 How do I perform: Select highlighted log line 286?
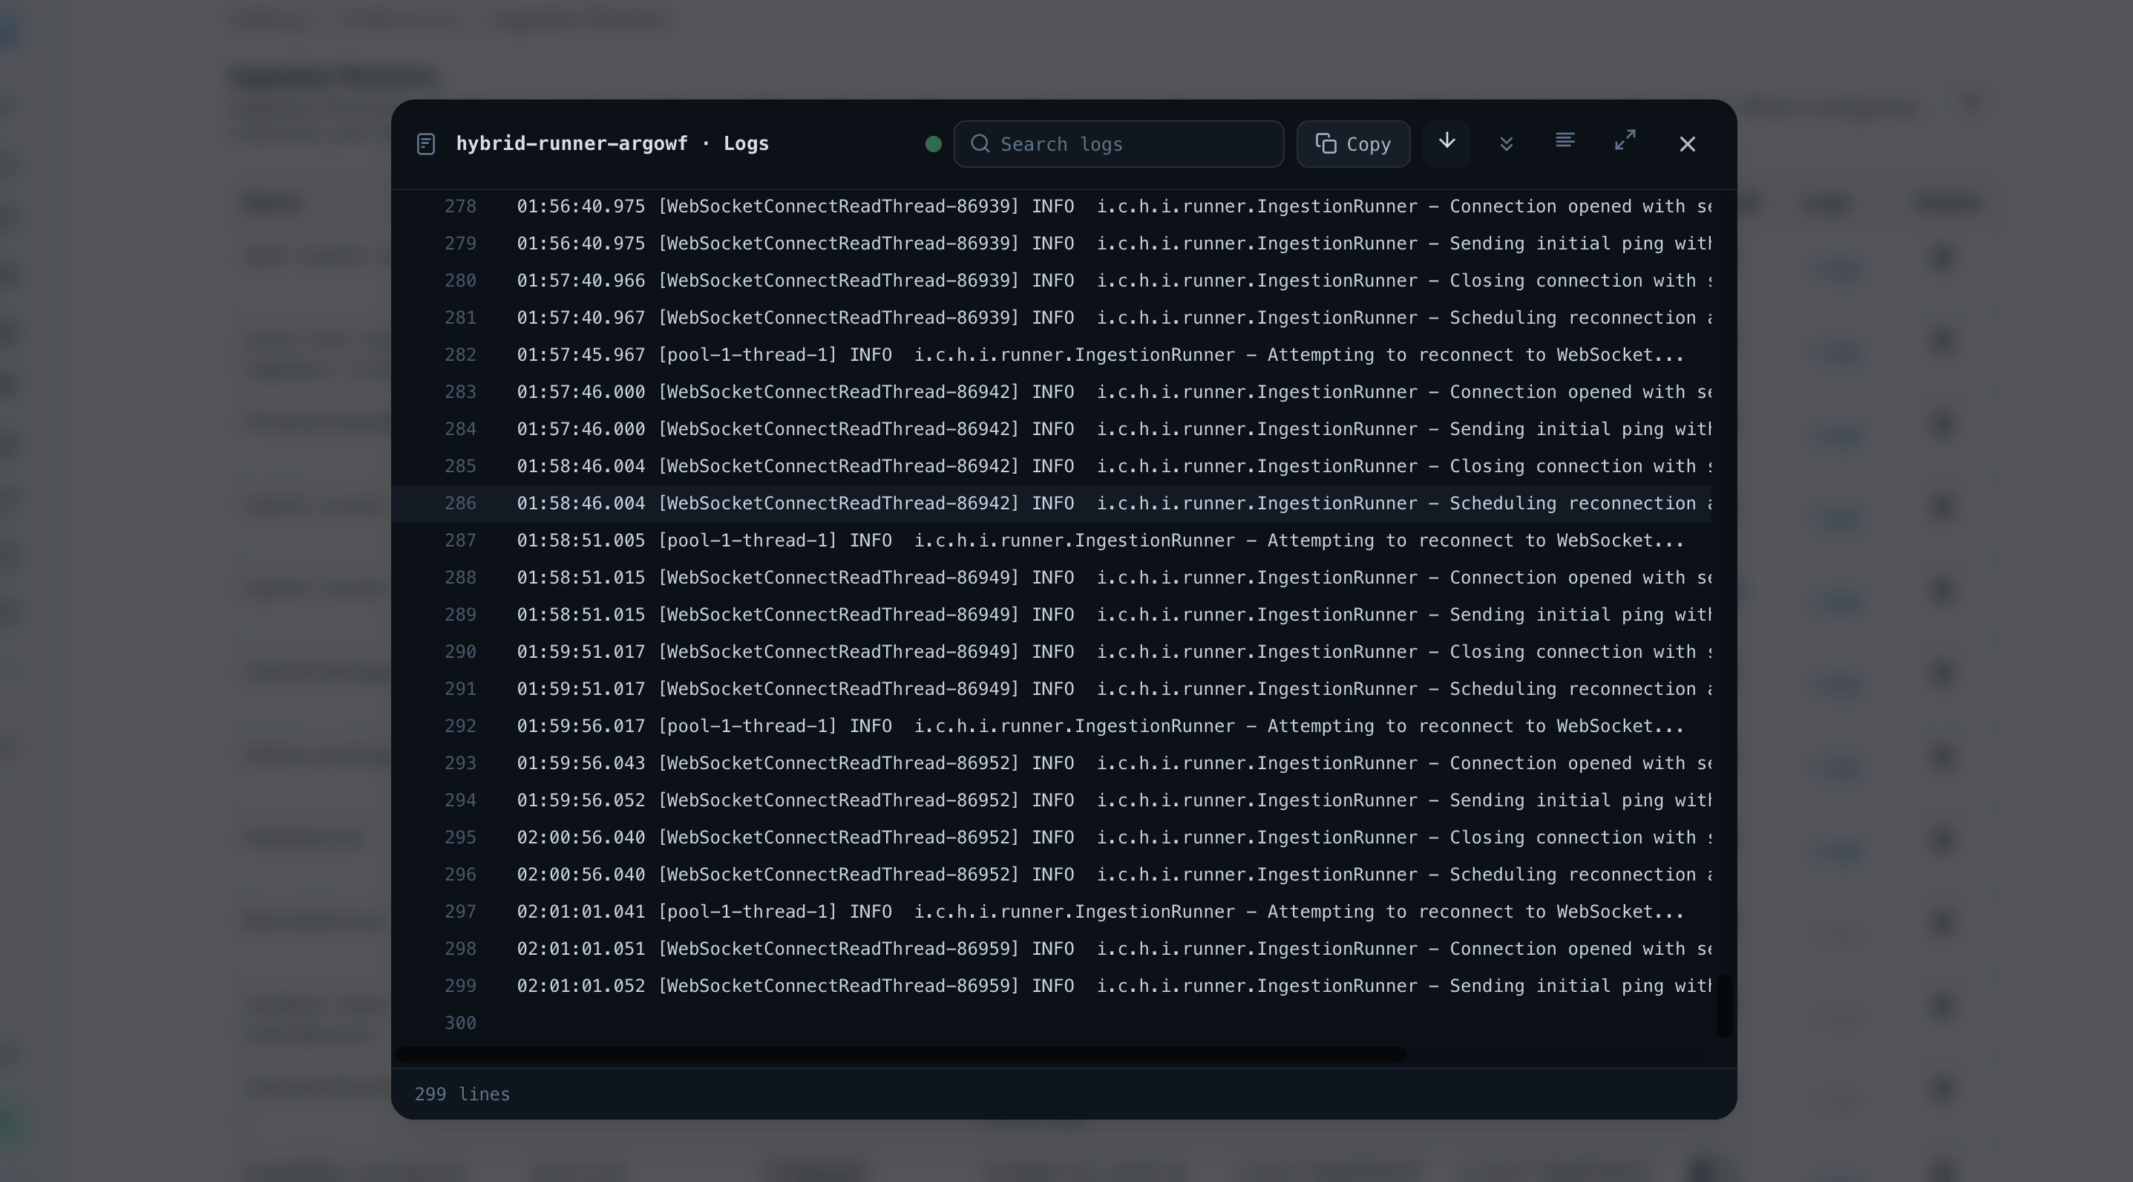tap(1052, 503)
